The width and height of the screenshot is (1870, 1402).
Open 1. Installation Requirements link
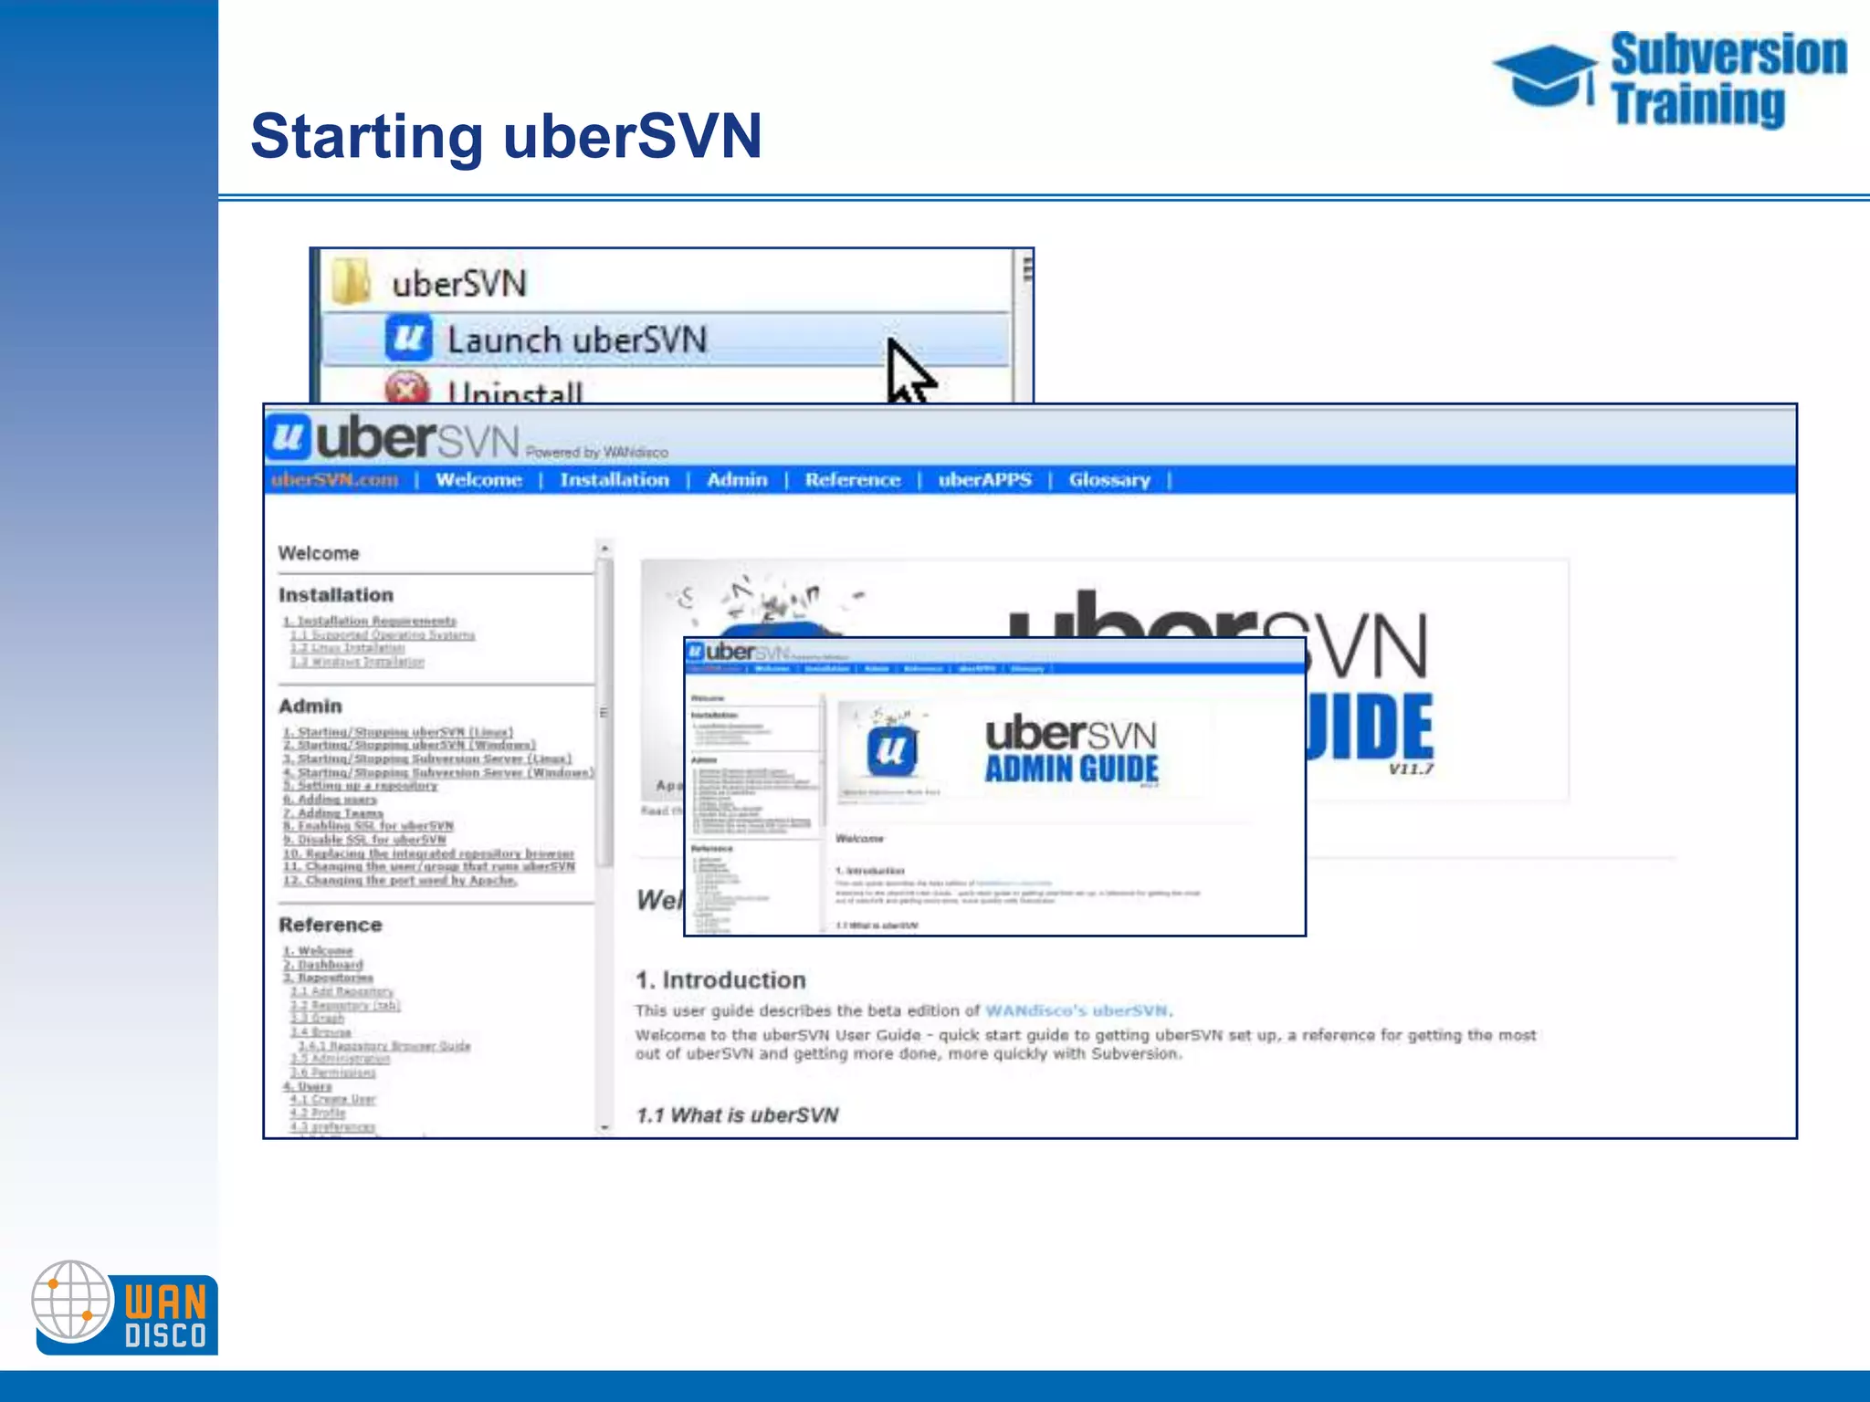click(370, 621)
